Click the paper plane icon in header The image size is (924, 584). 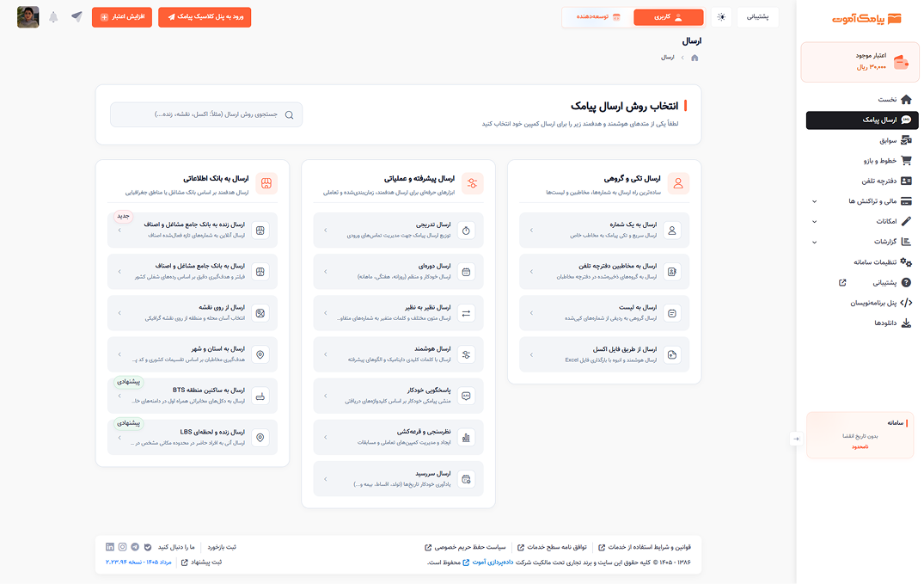pos(76,16)
